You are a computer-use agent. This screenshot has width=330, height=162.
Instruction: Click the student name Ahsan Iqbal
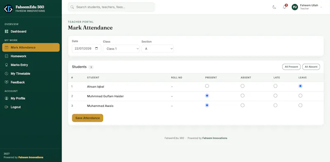(96, 87)
